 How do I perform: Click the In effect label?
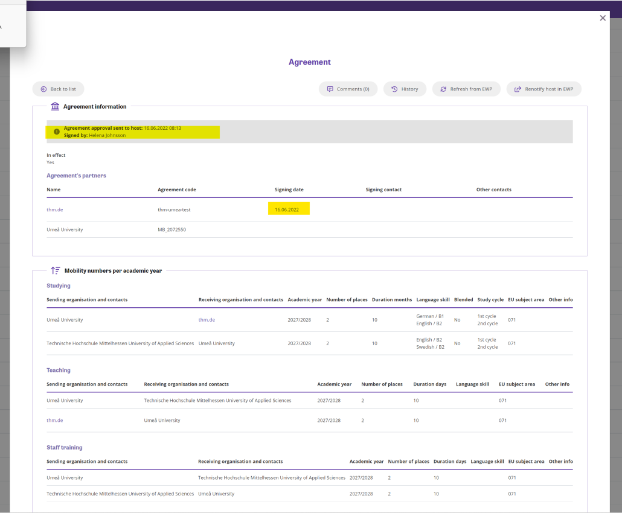tap(56, 155)
